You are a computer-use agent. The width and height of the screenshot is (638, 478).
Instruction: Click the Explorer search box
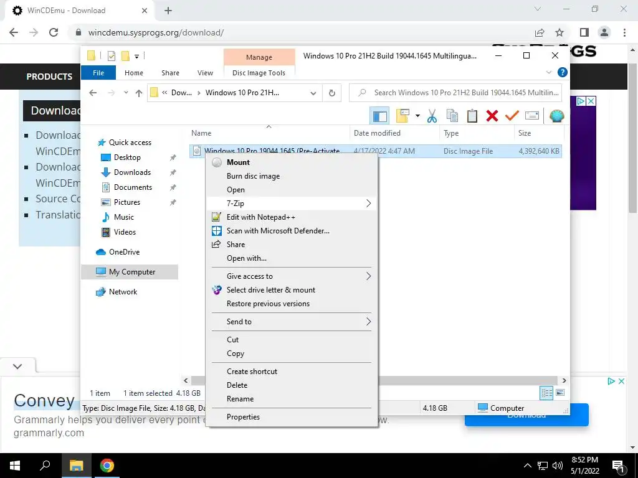pyautogui.click(x=455, y=93)
